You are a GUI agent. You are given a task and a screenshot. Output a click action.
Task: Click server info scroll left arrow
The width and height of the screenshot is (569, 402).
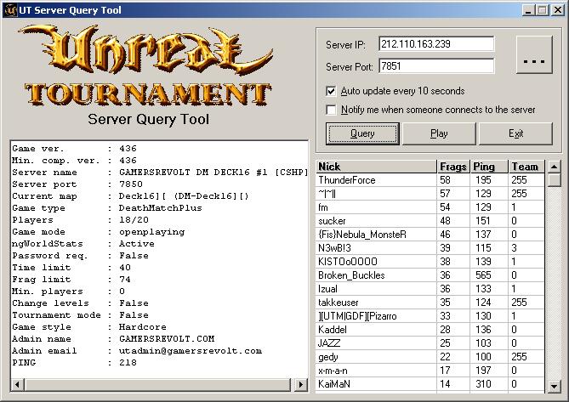[x=17, y=385]
